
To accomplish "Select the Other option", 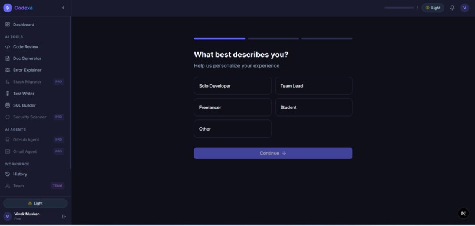I will tap(233, 128).
